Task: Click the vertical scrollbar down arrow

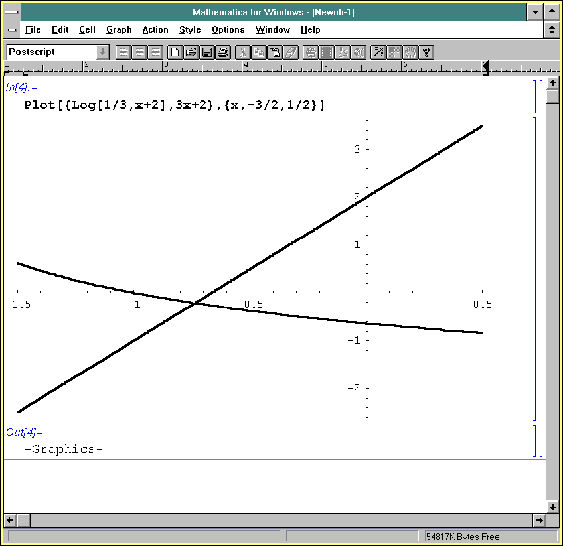Action: point(552,506)
